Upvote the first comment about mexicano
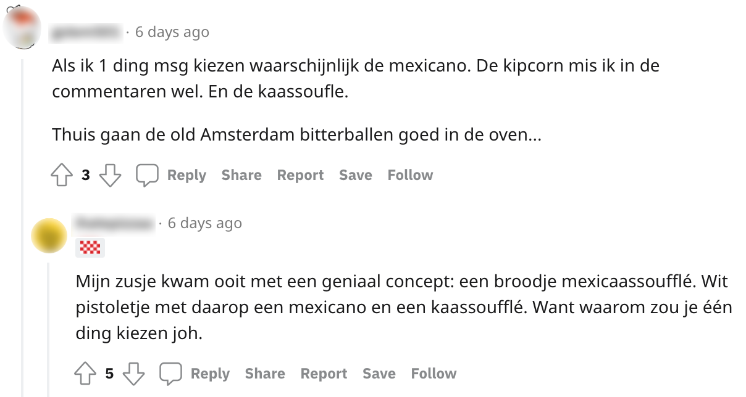Image resolution: width=746 pixels, height=397 pixels. pyautogui.click(x=62, y=176)
